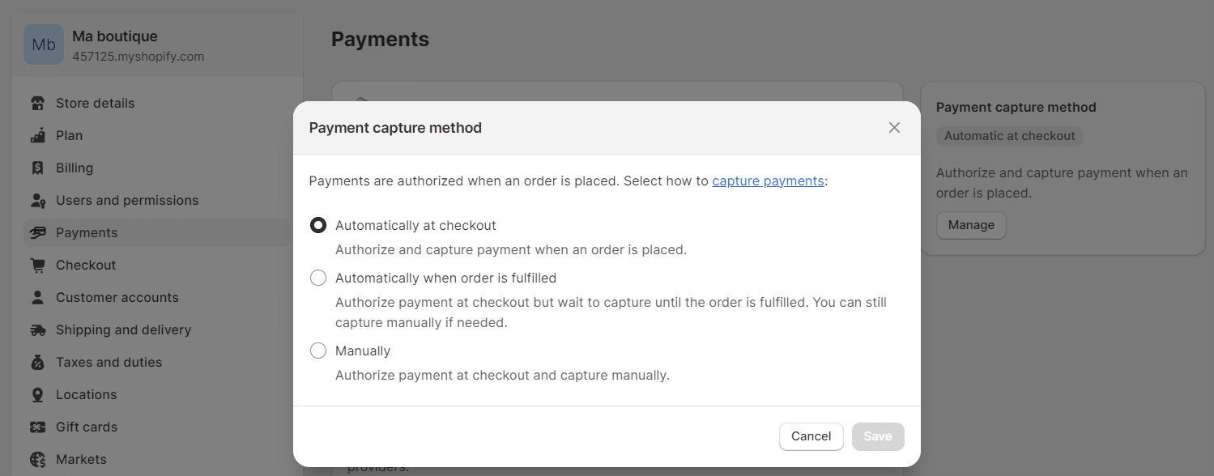Click the Gift cards icon in sidebar
Viewport: 1214px width, 476px height.
pos(37,427)
